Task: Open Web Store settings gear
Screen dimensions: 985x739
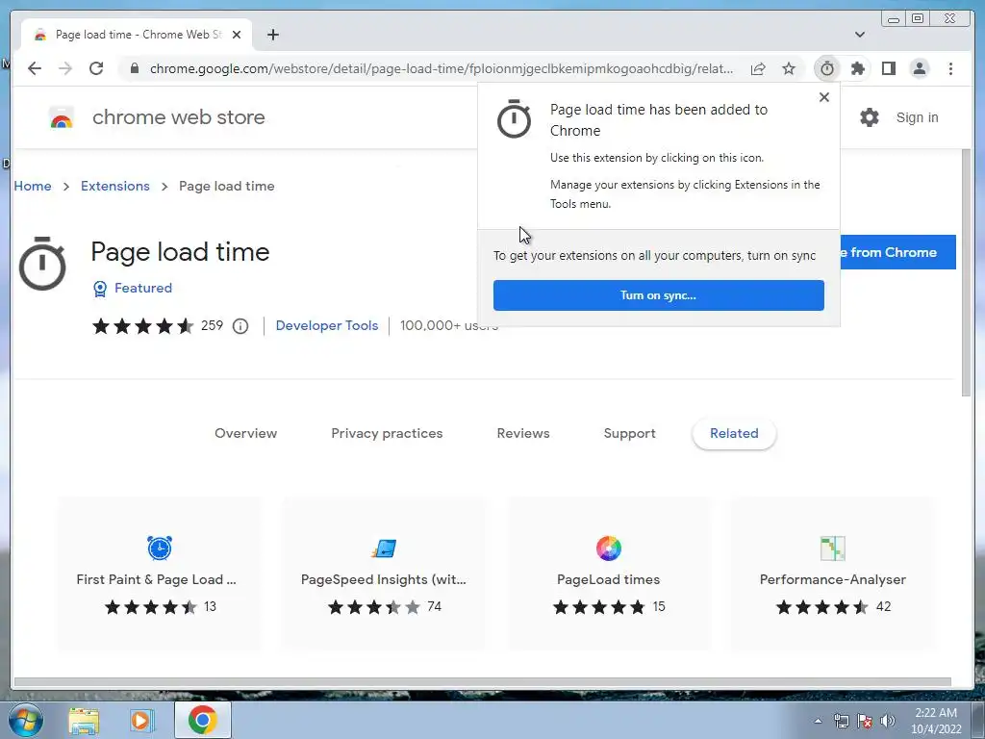Action: coord(870,117)
